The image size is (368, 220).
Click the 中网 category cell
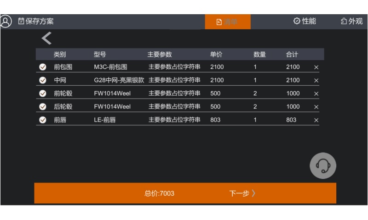coord(60,80)
